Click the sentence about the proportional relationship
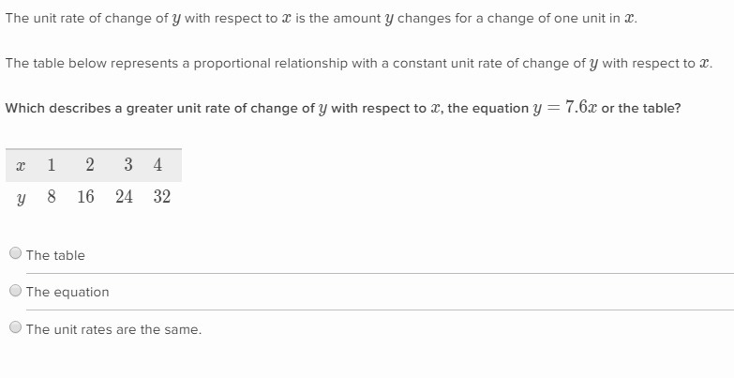The height and width of the screenshot is (378, 734). pyautogui.click(x=358, y=63)
